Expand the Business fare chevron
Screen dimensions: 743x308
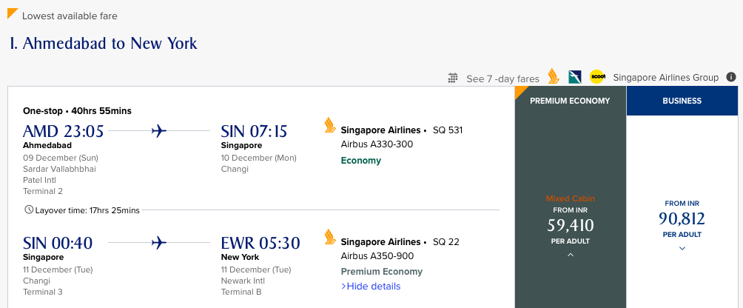pyautogui.click(x=682, y=248)
